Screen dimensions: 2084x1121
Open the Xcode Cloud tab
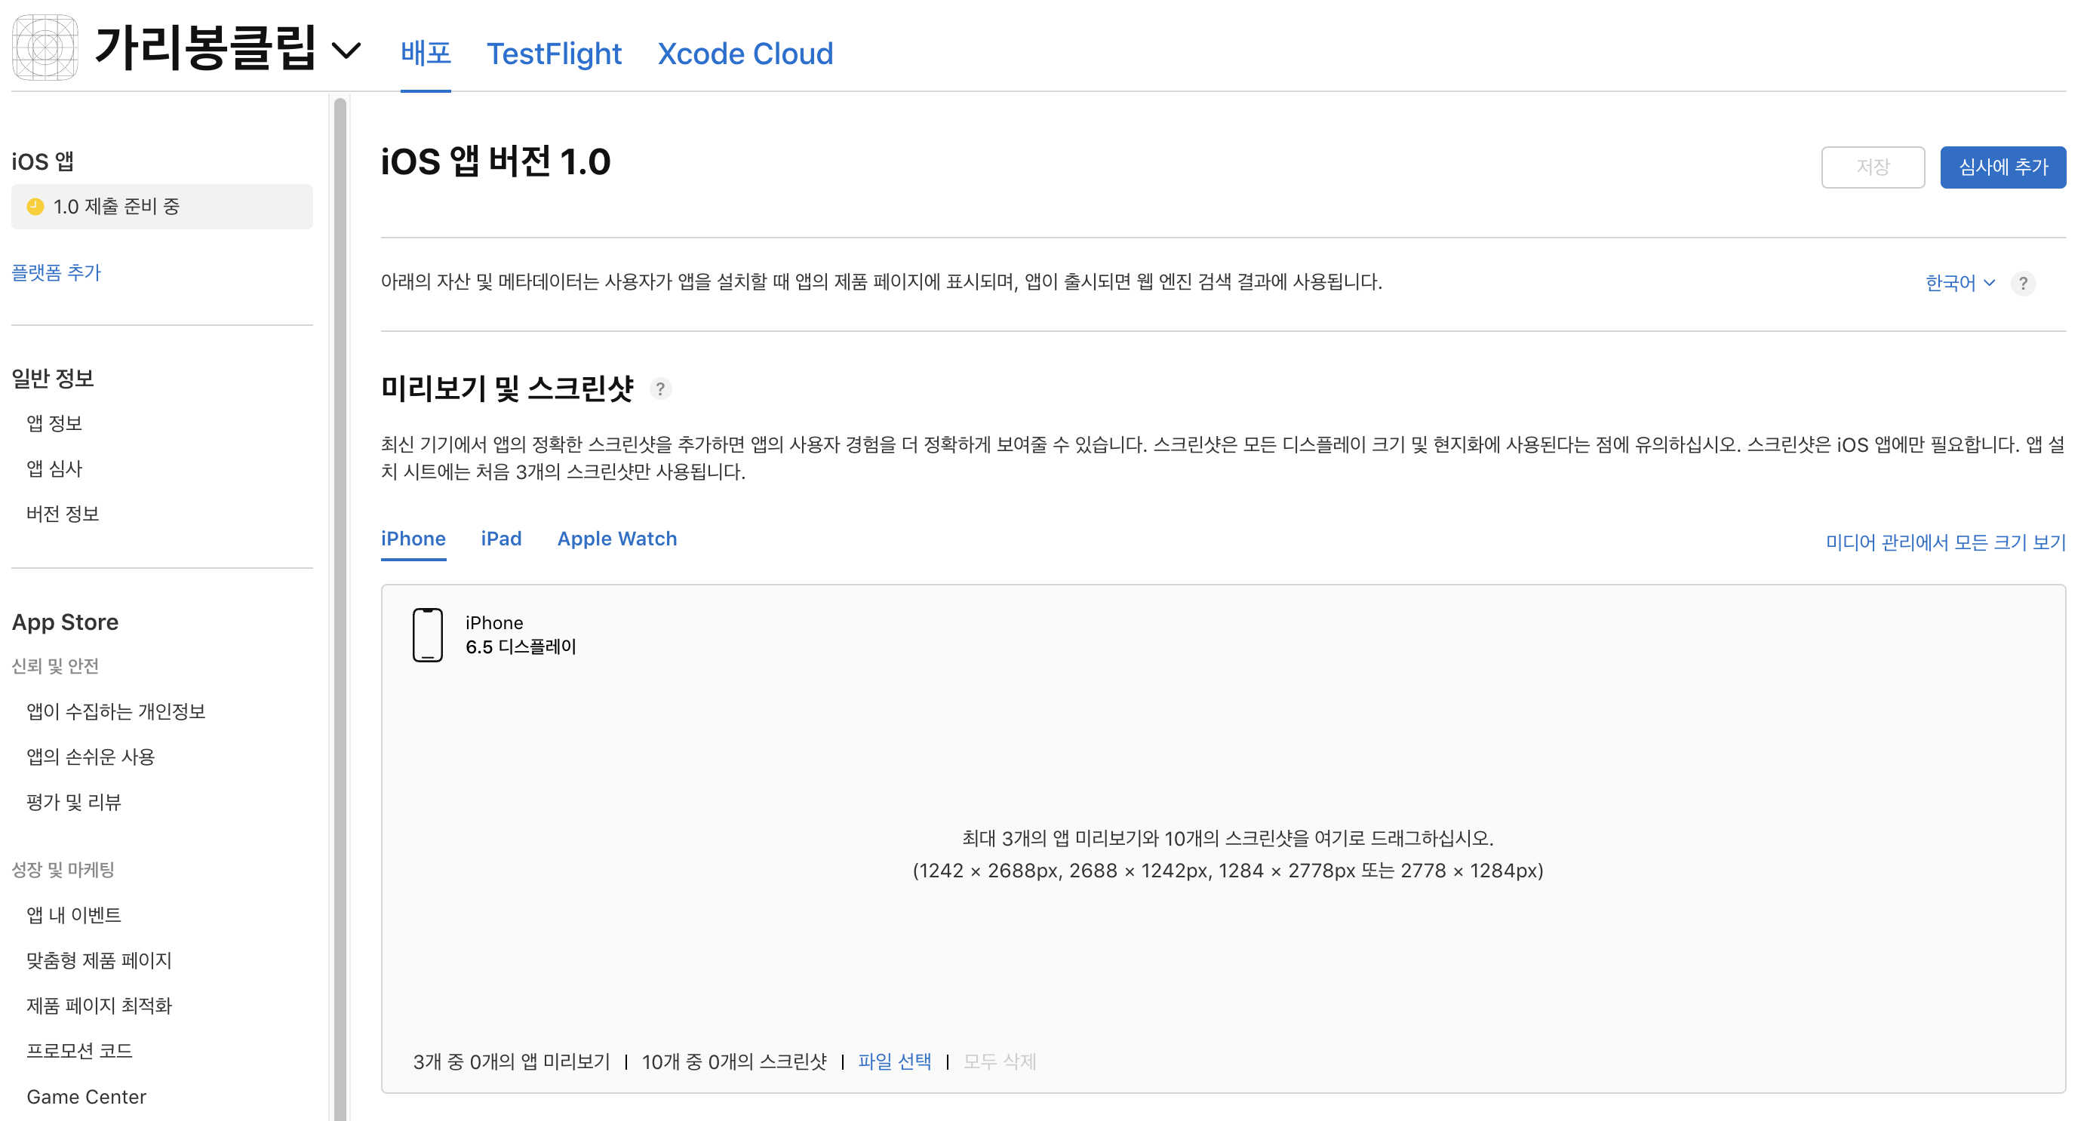744,54
